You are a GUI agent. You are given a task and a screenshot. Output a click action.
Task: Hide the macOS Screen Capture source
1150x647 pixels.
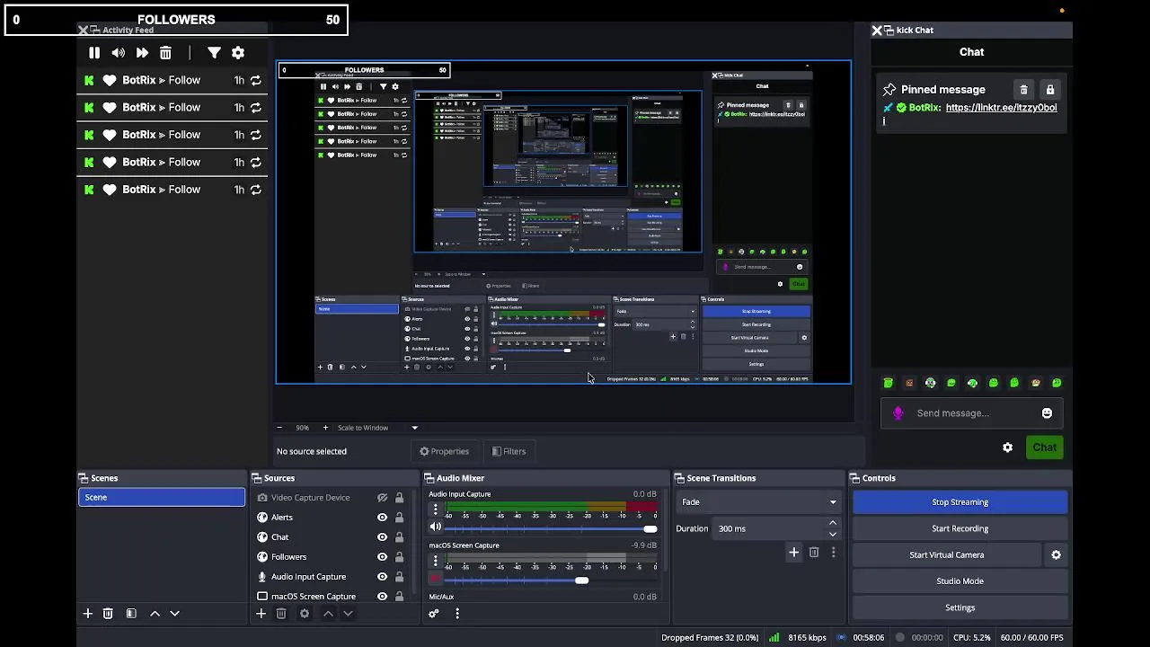tap(382, 597)
